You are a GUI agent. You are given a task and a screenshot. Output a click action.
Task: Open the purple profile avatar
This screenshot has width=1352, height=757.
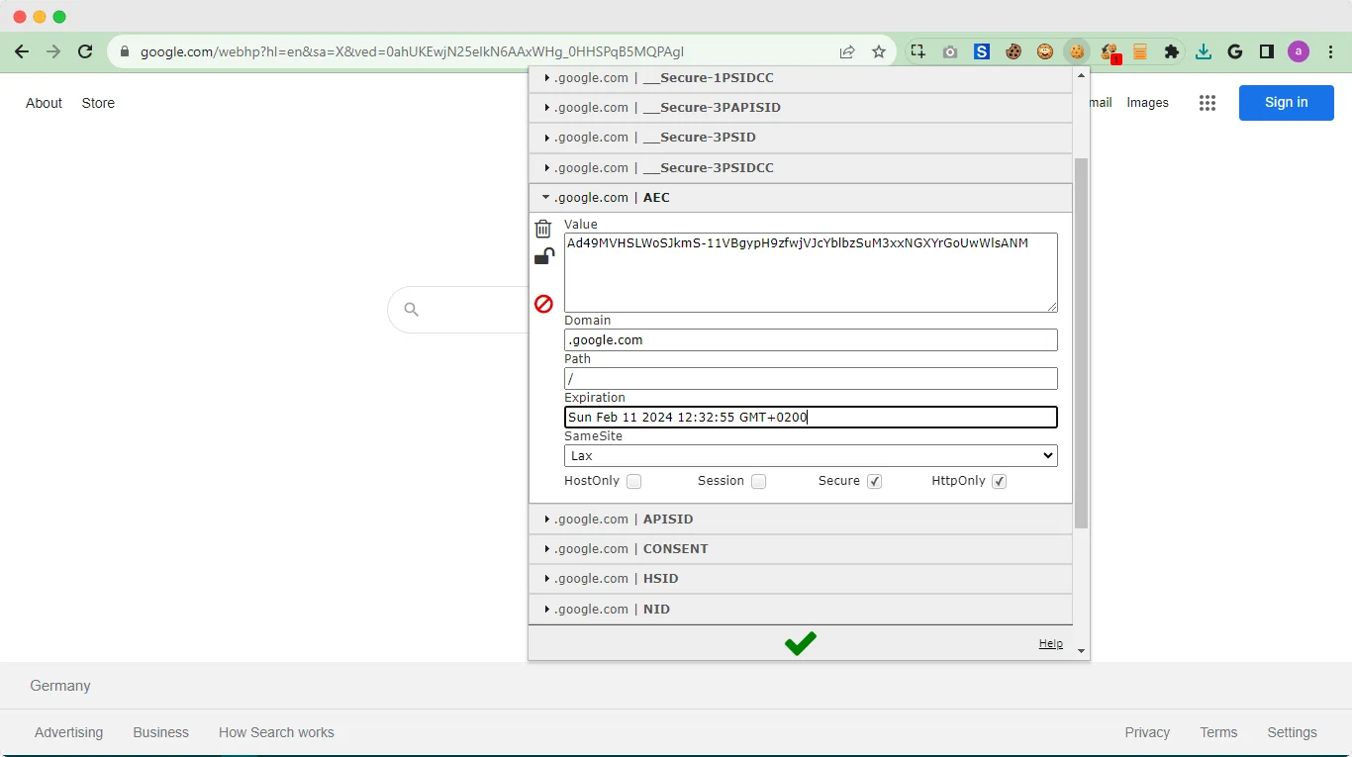point(1299,51)
